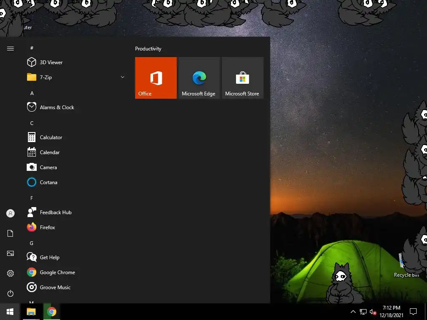Click the Power button icon
This screenshot has width=427, height=320.
click(x=10, y=293)
